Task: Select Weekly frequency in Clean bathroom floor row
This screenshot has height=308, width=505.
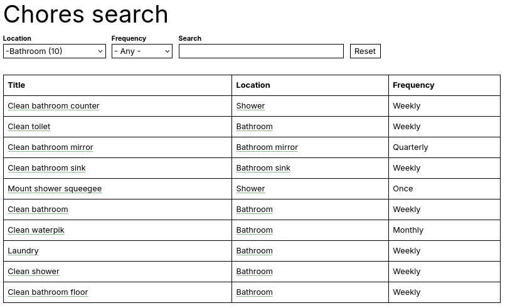Action: [x=407, y=292]
